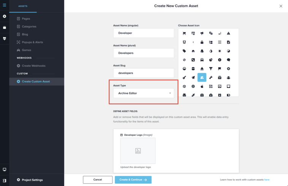Pick the Apple logo asset icon
288x186 pixels.
pyautogui.click(x=202, y=86)
